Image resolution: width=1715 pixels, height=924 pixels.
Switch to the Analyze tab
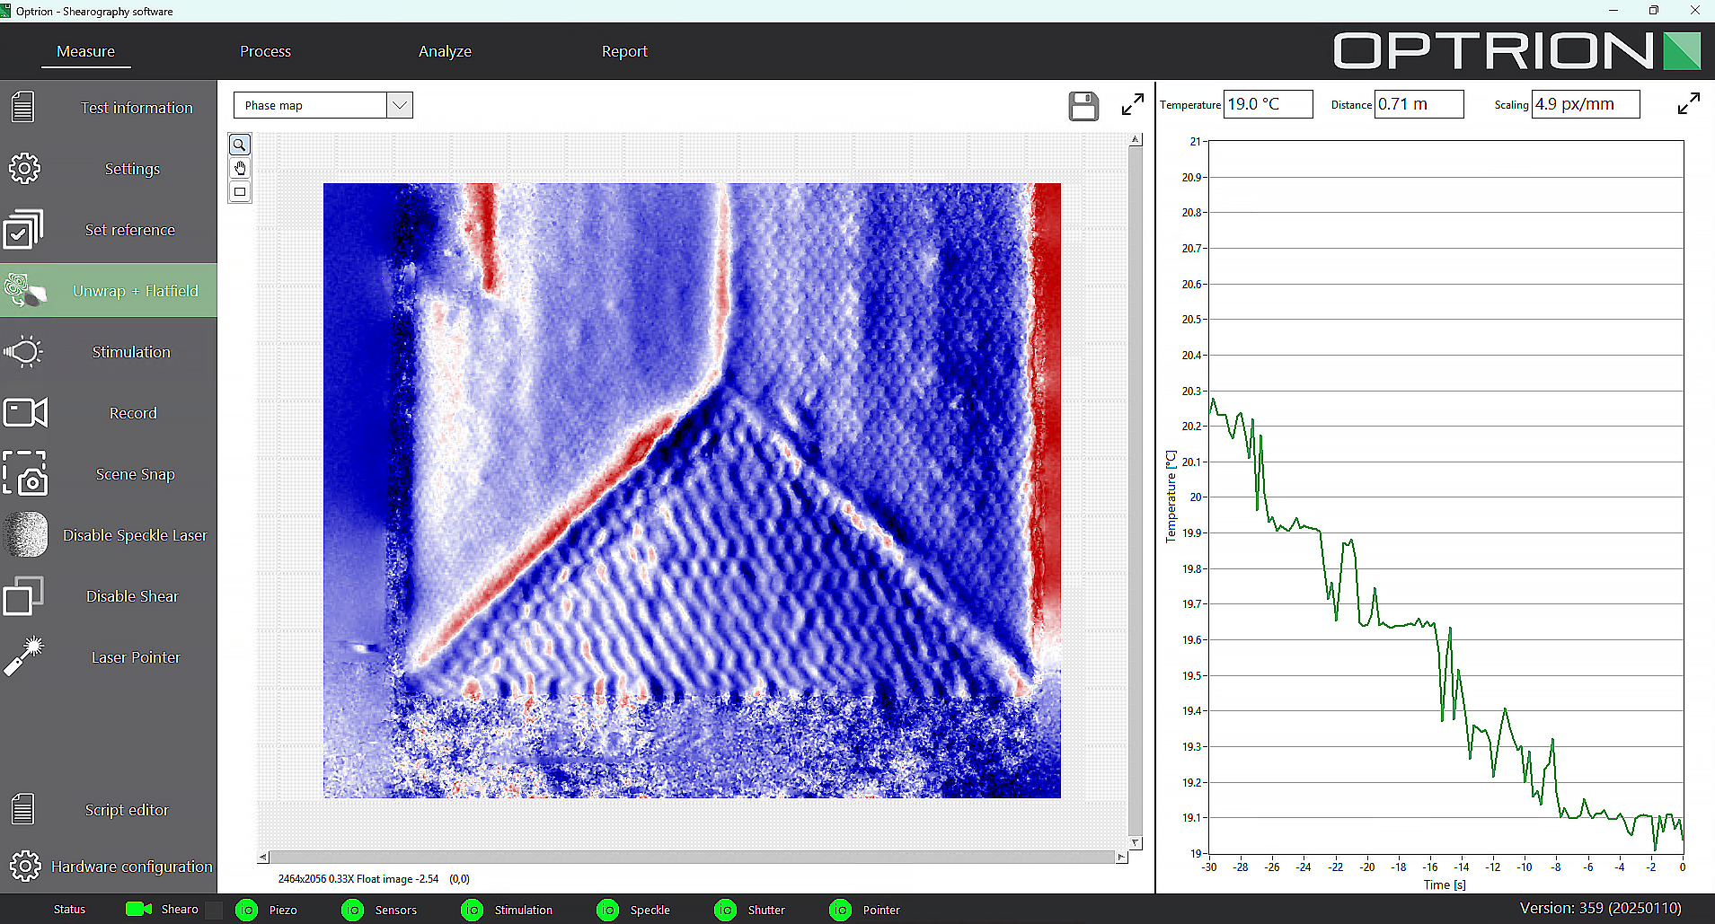(x=445, y=51)
